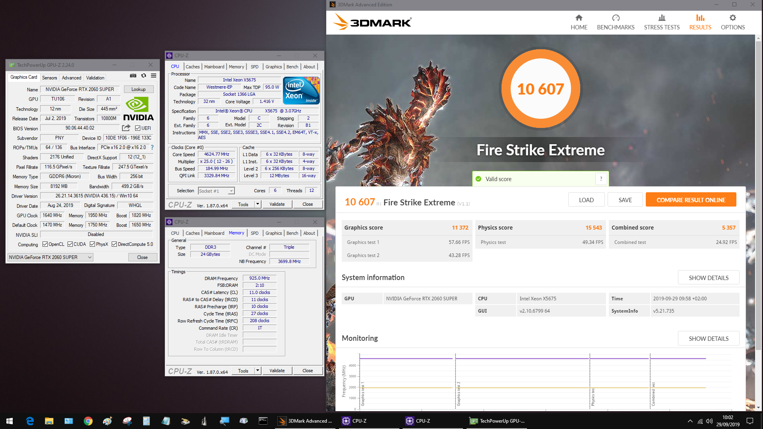Expand Tools arrow in upper CPU-Z
The image size is (763, 429).
258,204
